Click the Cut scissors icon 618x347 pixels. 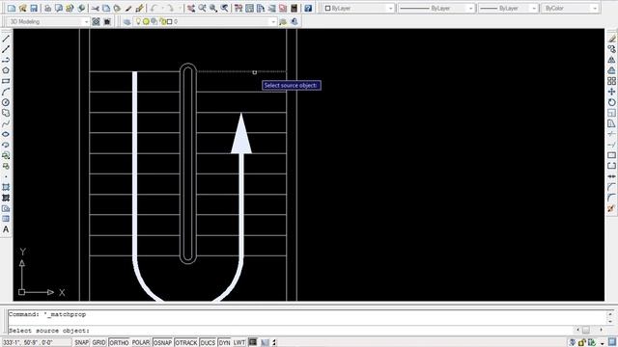96,8
